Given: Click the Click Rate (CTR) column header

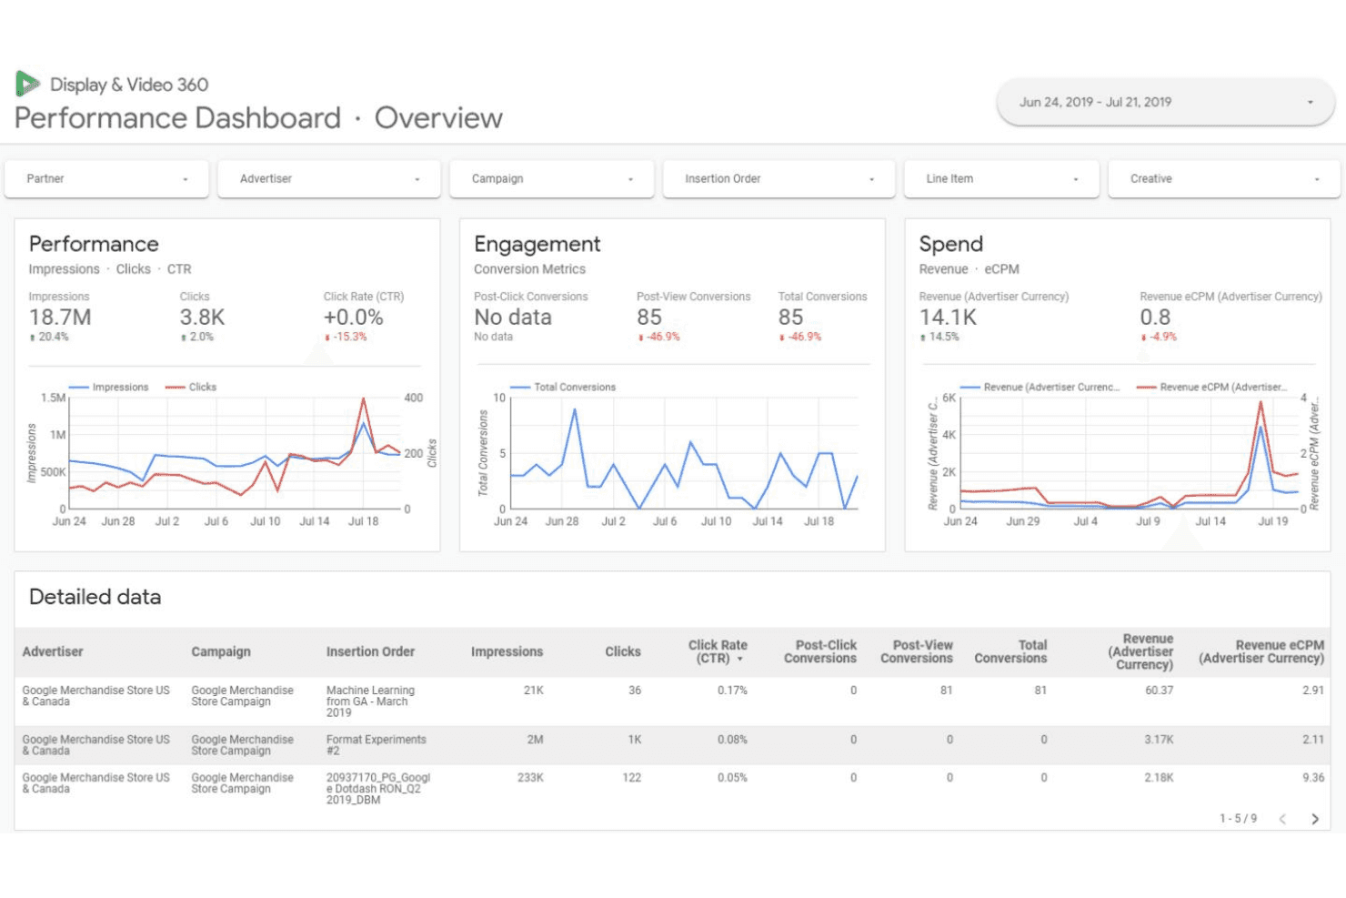Looking at the screenshot, I should pos(718,651).
